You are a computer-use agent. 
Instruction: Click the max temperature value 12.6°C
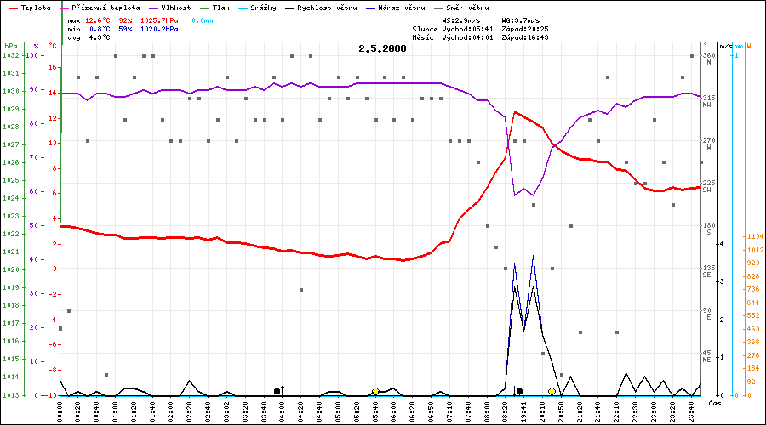click(98, 20)
